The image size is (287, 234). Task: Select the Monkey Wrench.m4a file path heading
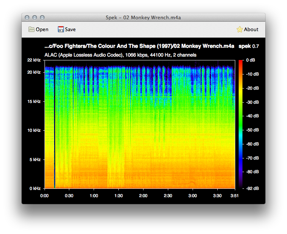[139, 46]
